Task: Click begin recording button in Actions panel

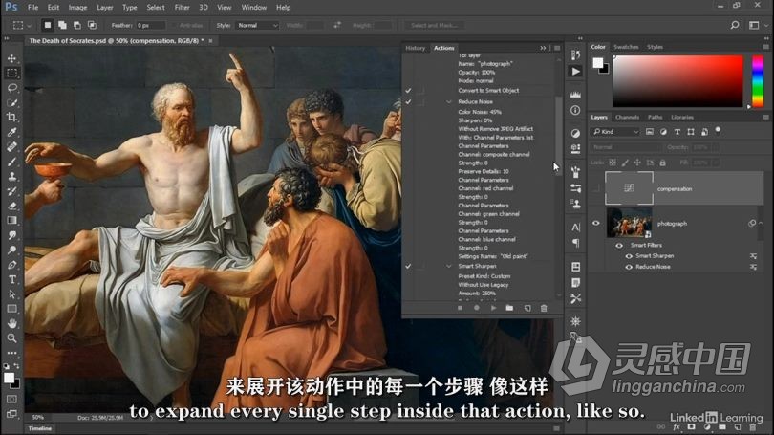Action: tap(477, 308)
